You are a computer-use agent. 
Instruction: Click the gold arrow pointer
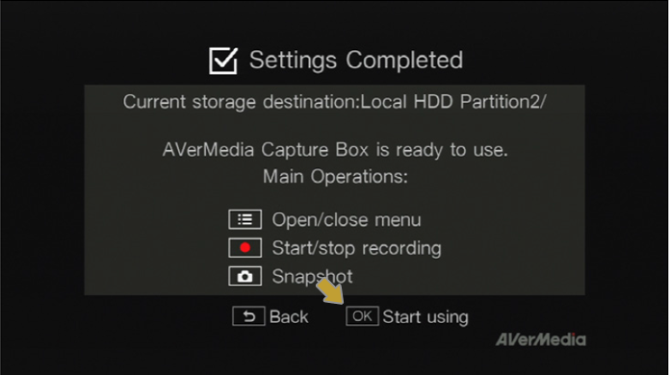[330, 291]
